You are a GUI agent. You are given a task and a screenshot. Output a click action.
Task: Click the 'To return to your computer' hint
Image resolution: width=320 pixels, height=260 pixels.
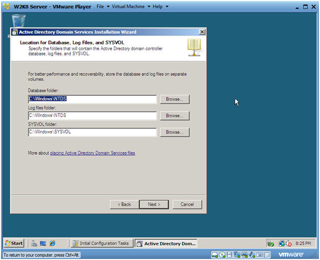(x=41, y=255)
